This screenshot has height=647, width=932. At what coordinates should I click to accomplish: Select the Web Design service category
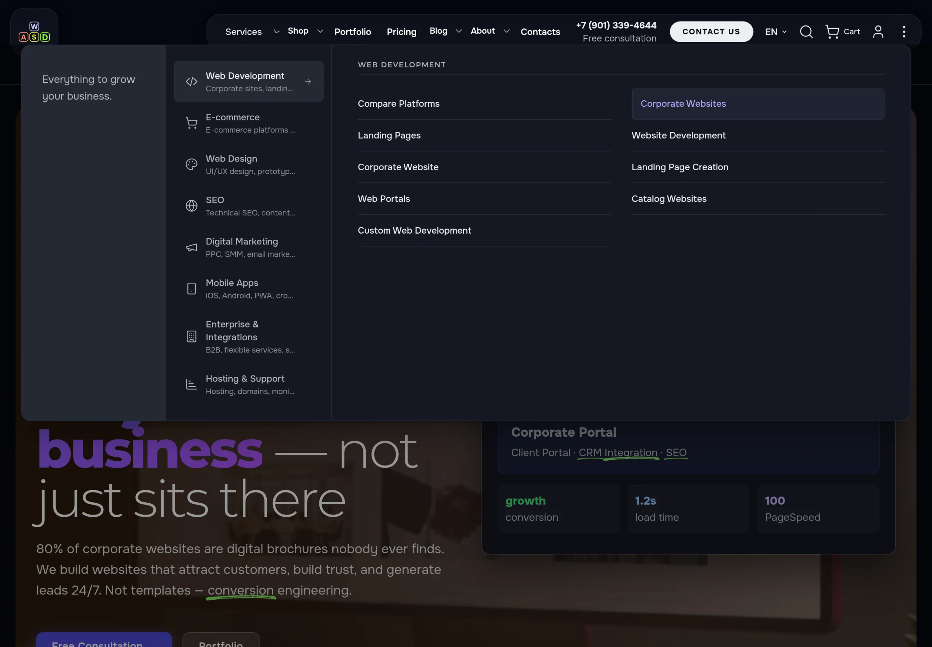tap(249, 164)
